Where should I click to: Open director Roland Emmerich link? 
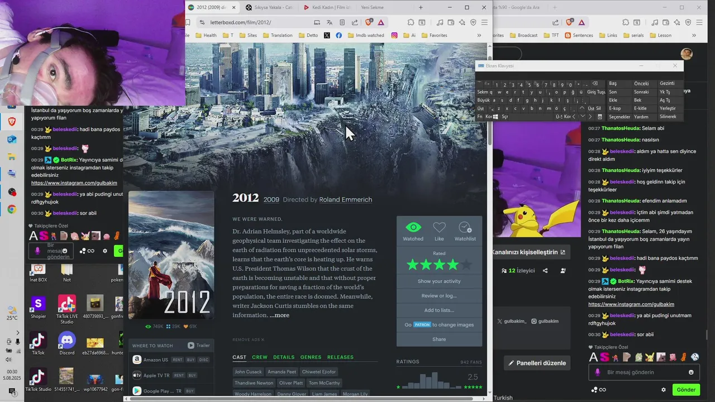(345, 199)
